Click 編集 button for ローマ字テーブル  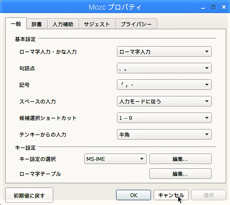[180, 174]
